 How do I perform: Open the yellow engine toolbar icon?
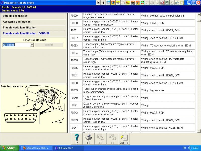118,3
